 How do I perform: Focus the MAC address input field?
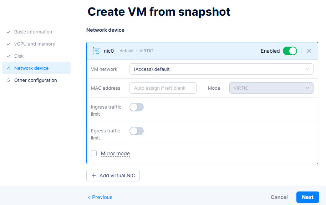pyautogui.click(x=163, y=88)
